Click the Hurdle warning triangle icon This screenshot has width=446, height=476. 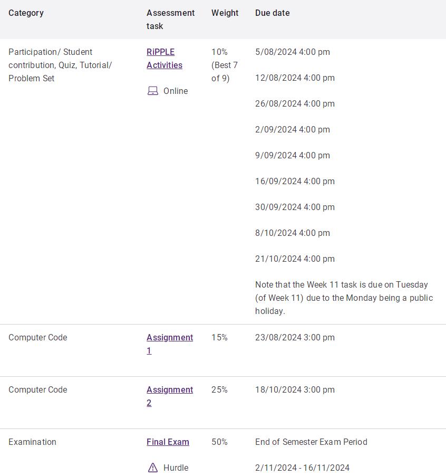point(153,468)
